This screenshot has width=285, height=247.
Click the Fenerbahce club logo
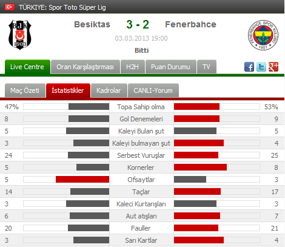click(x=263, y=35)
